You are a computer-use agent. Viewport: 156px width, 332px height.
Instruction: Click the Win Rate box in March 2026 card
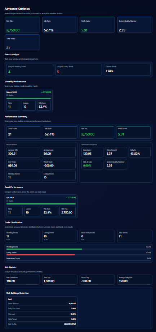click(x=44, y=105)
